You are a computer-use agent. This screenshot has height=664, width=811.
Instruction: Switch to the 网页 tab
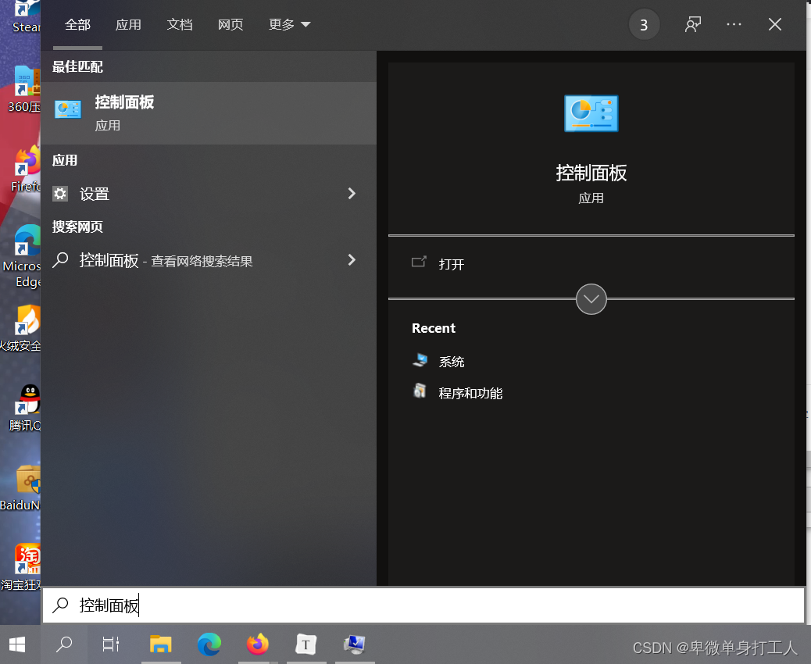click(230, 24)
